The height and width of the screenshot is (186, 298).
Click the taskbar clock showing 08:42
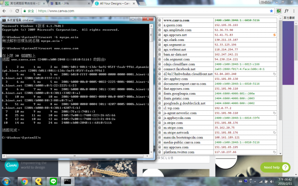click(x=285, y=181)
